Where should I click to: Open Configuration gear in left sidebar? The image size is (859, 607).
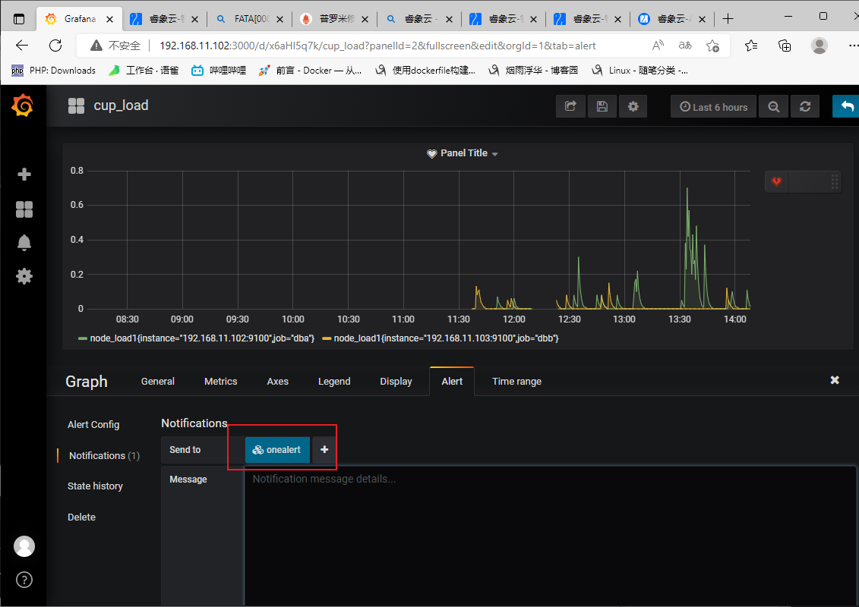click(x=24, y=276)
